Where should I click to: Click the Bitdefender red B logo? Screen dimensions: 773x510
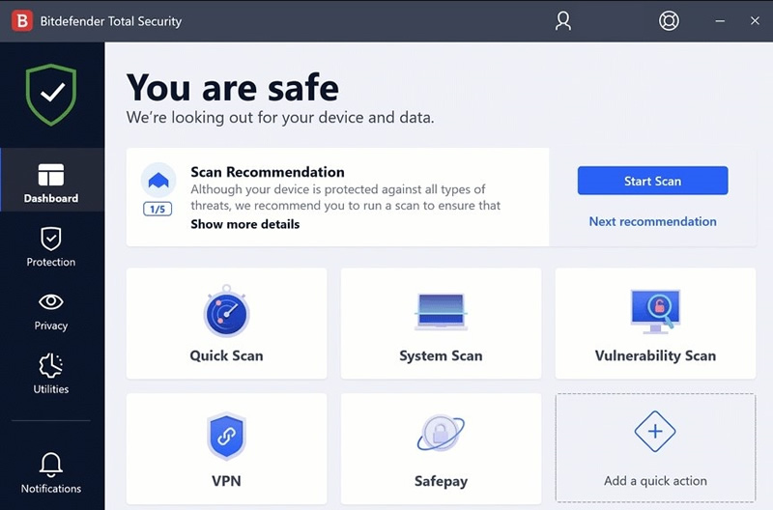coord(22,21)
